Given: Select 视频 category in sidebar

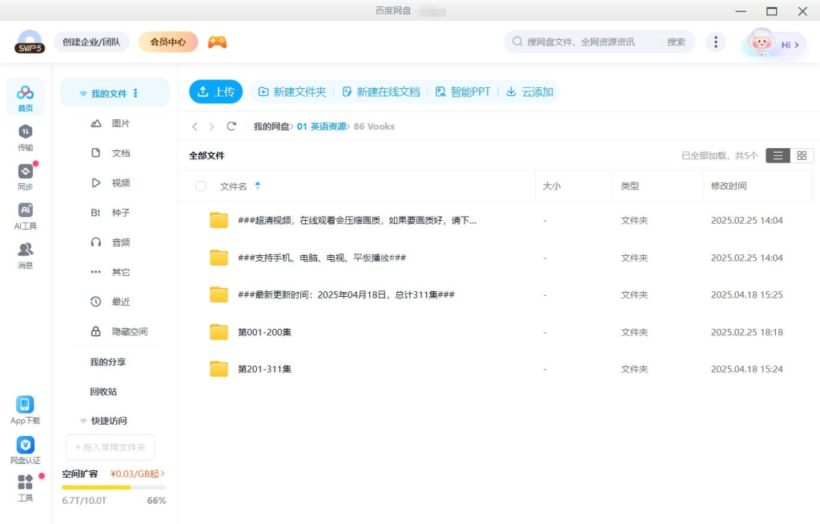Looking at the screenshot, I should click(120, 183).
